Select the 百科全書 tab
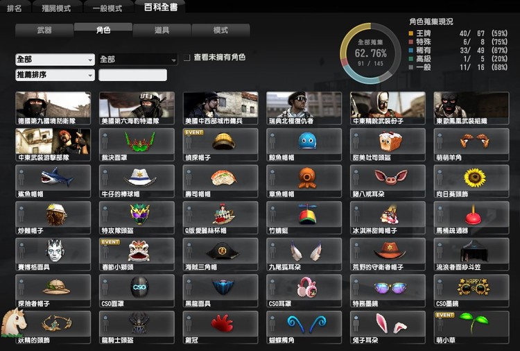Viewport: 520px width, 351px height. coord(161,7)
